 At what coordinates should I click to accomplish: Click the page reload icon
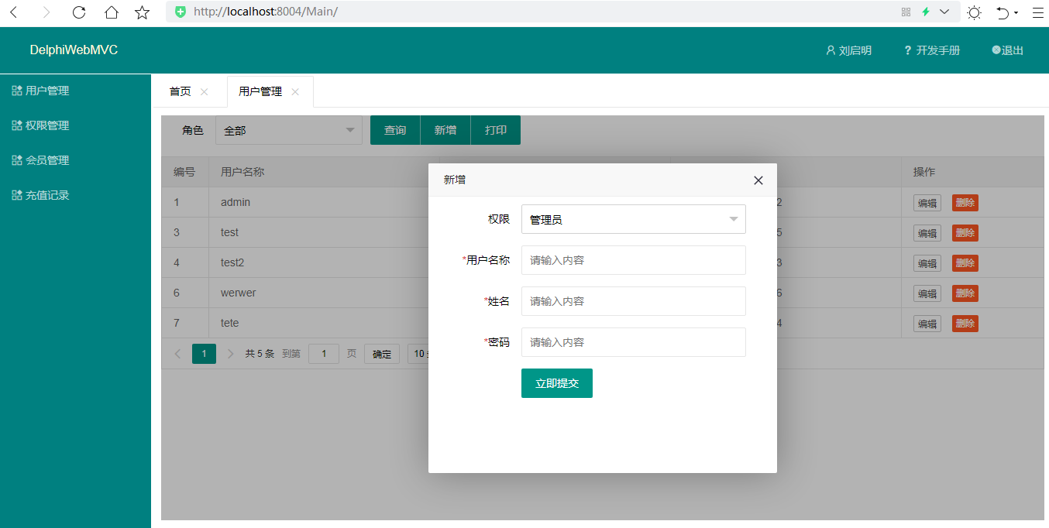pyautogui.click(x=80, y=12)
